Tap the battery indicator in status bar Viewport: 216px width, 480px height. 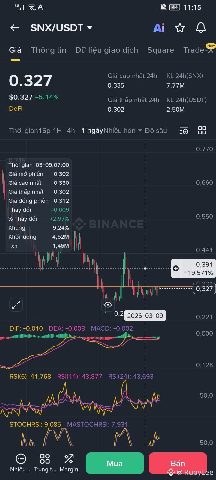pos(175,7)
